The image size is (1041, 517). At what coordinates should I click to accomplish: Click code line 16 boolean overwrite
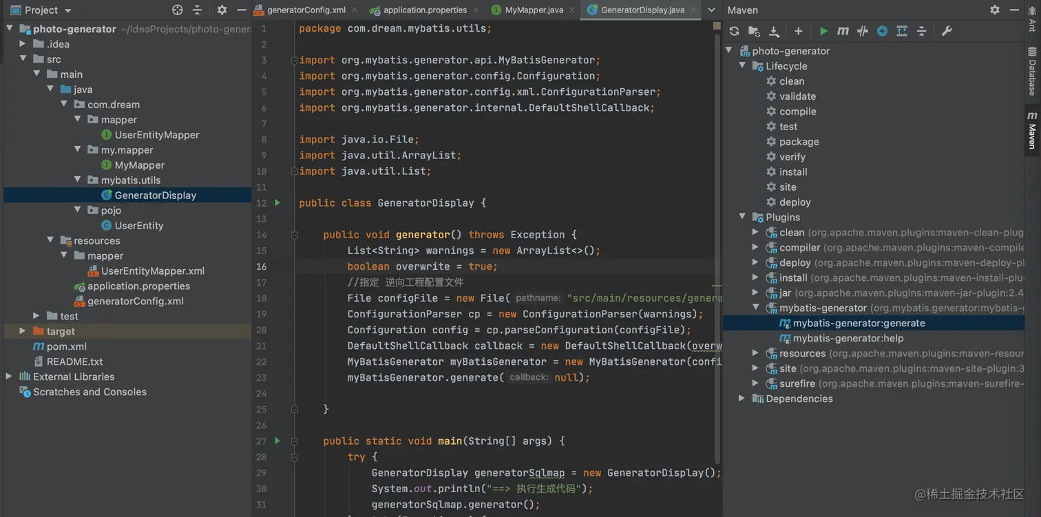coord(422,266)
